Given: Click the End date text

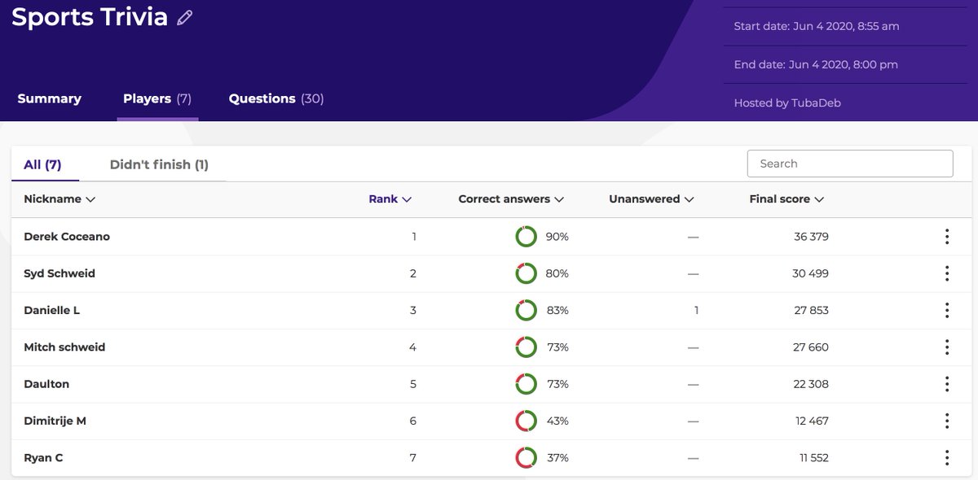Looking at the screenshot, I should click(x=816, y=64).
